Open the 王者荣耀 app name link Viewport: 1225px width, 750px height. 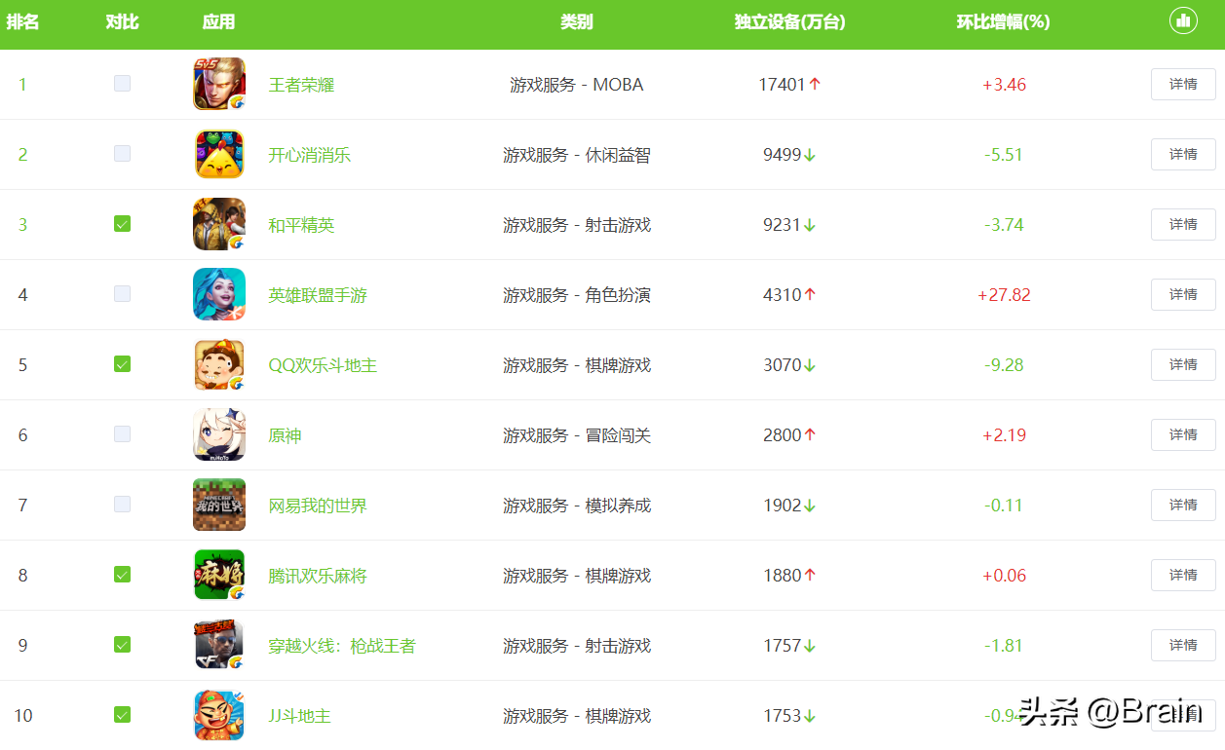[x=301, y=85]
